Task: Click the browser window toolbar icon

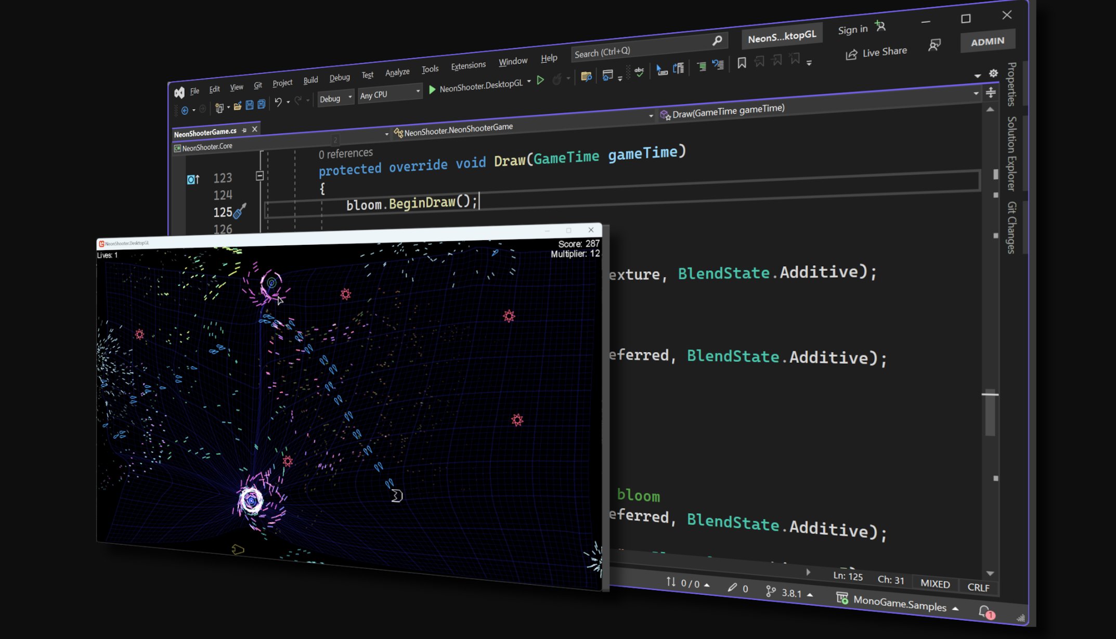Action: click(x=607, y=75)
